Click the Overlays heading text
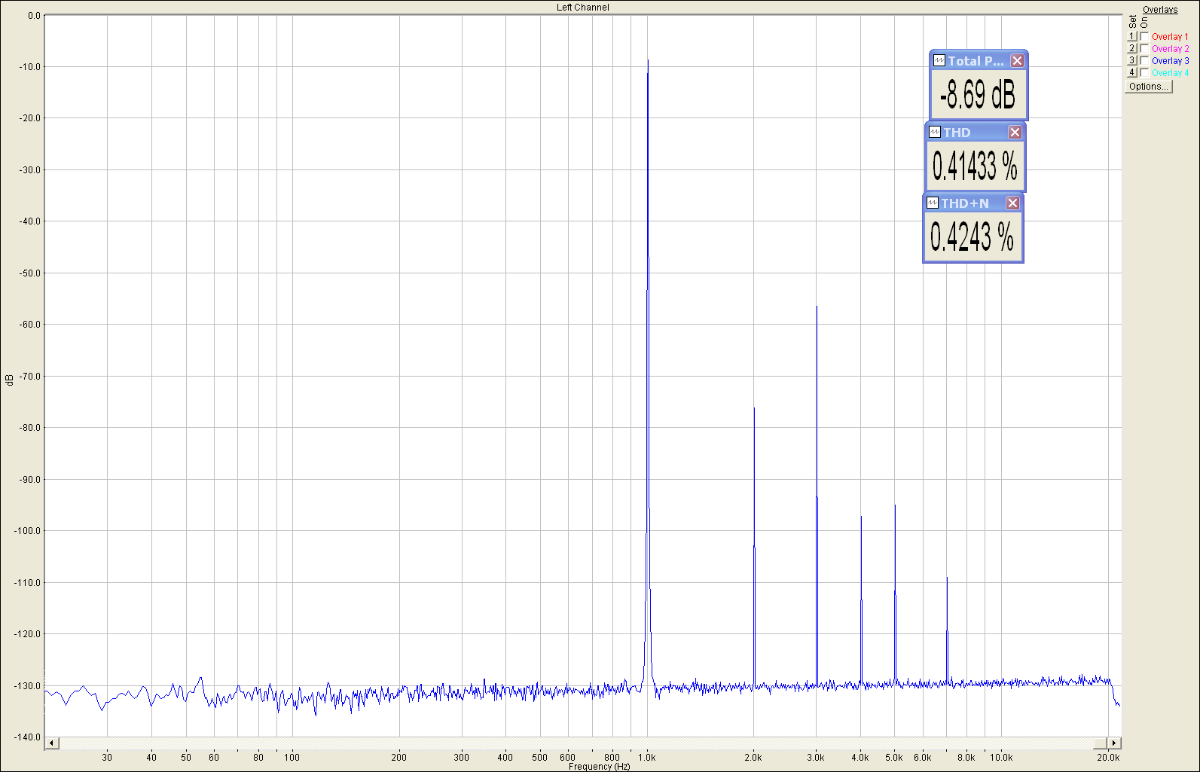The height and width of the screenshot is (772, 1200). (x=1160, y=10)
